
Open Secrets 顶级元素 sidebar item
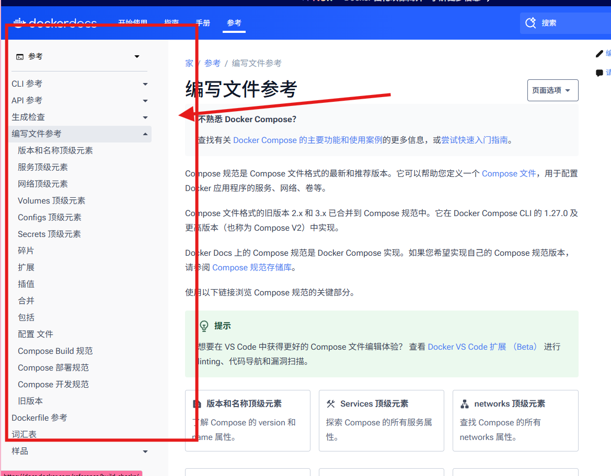point(49,234)
